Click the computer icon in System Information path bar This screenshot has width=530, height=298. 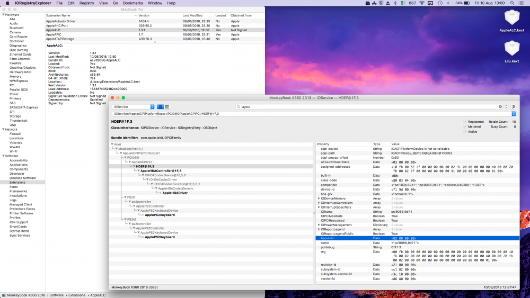pos(4,295)
